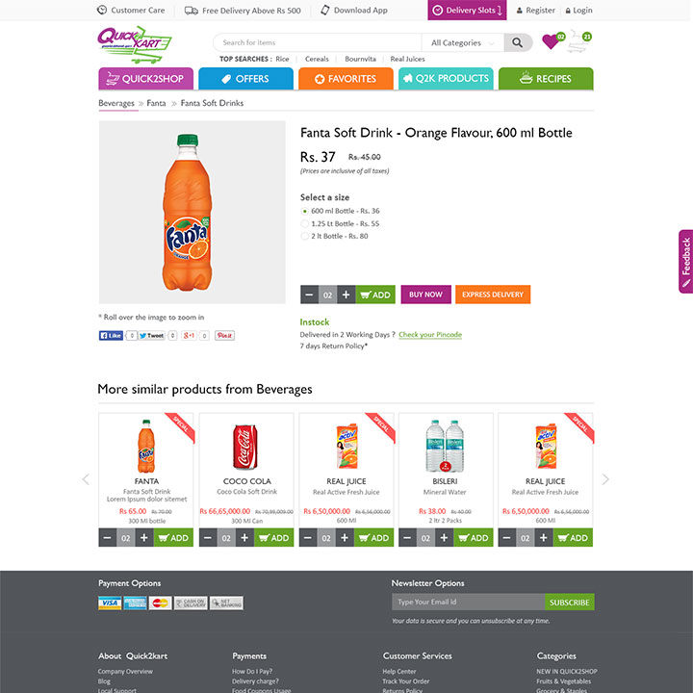This screenshot has width=693, height=693.
Task: Click the Pinterest Pin it button
Action: [x=224, y=336]
